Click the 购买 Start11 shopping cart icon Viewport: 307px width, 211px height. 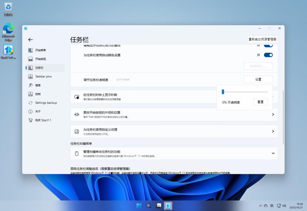pyautogui.click(x=30, y=120)
